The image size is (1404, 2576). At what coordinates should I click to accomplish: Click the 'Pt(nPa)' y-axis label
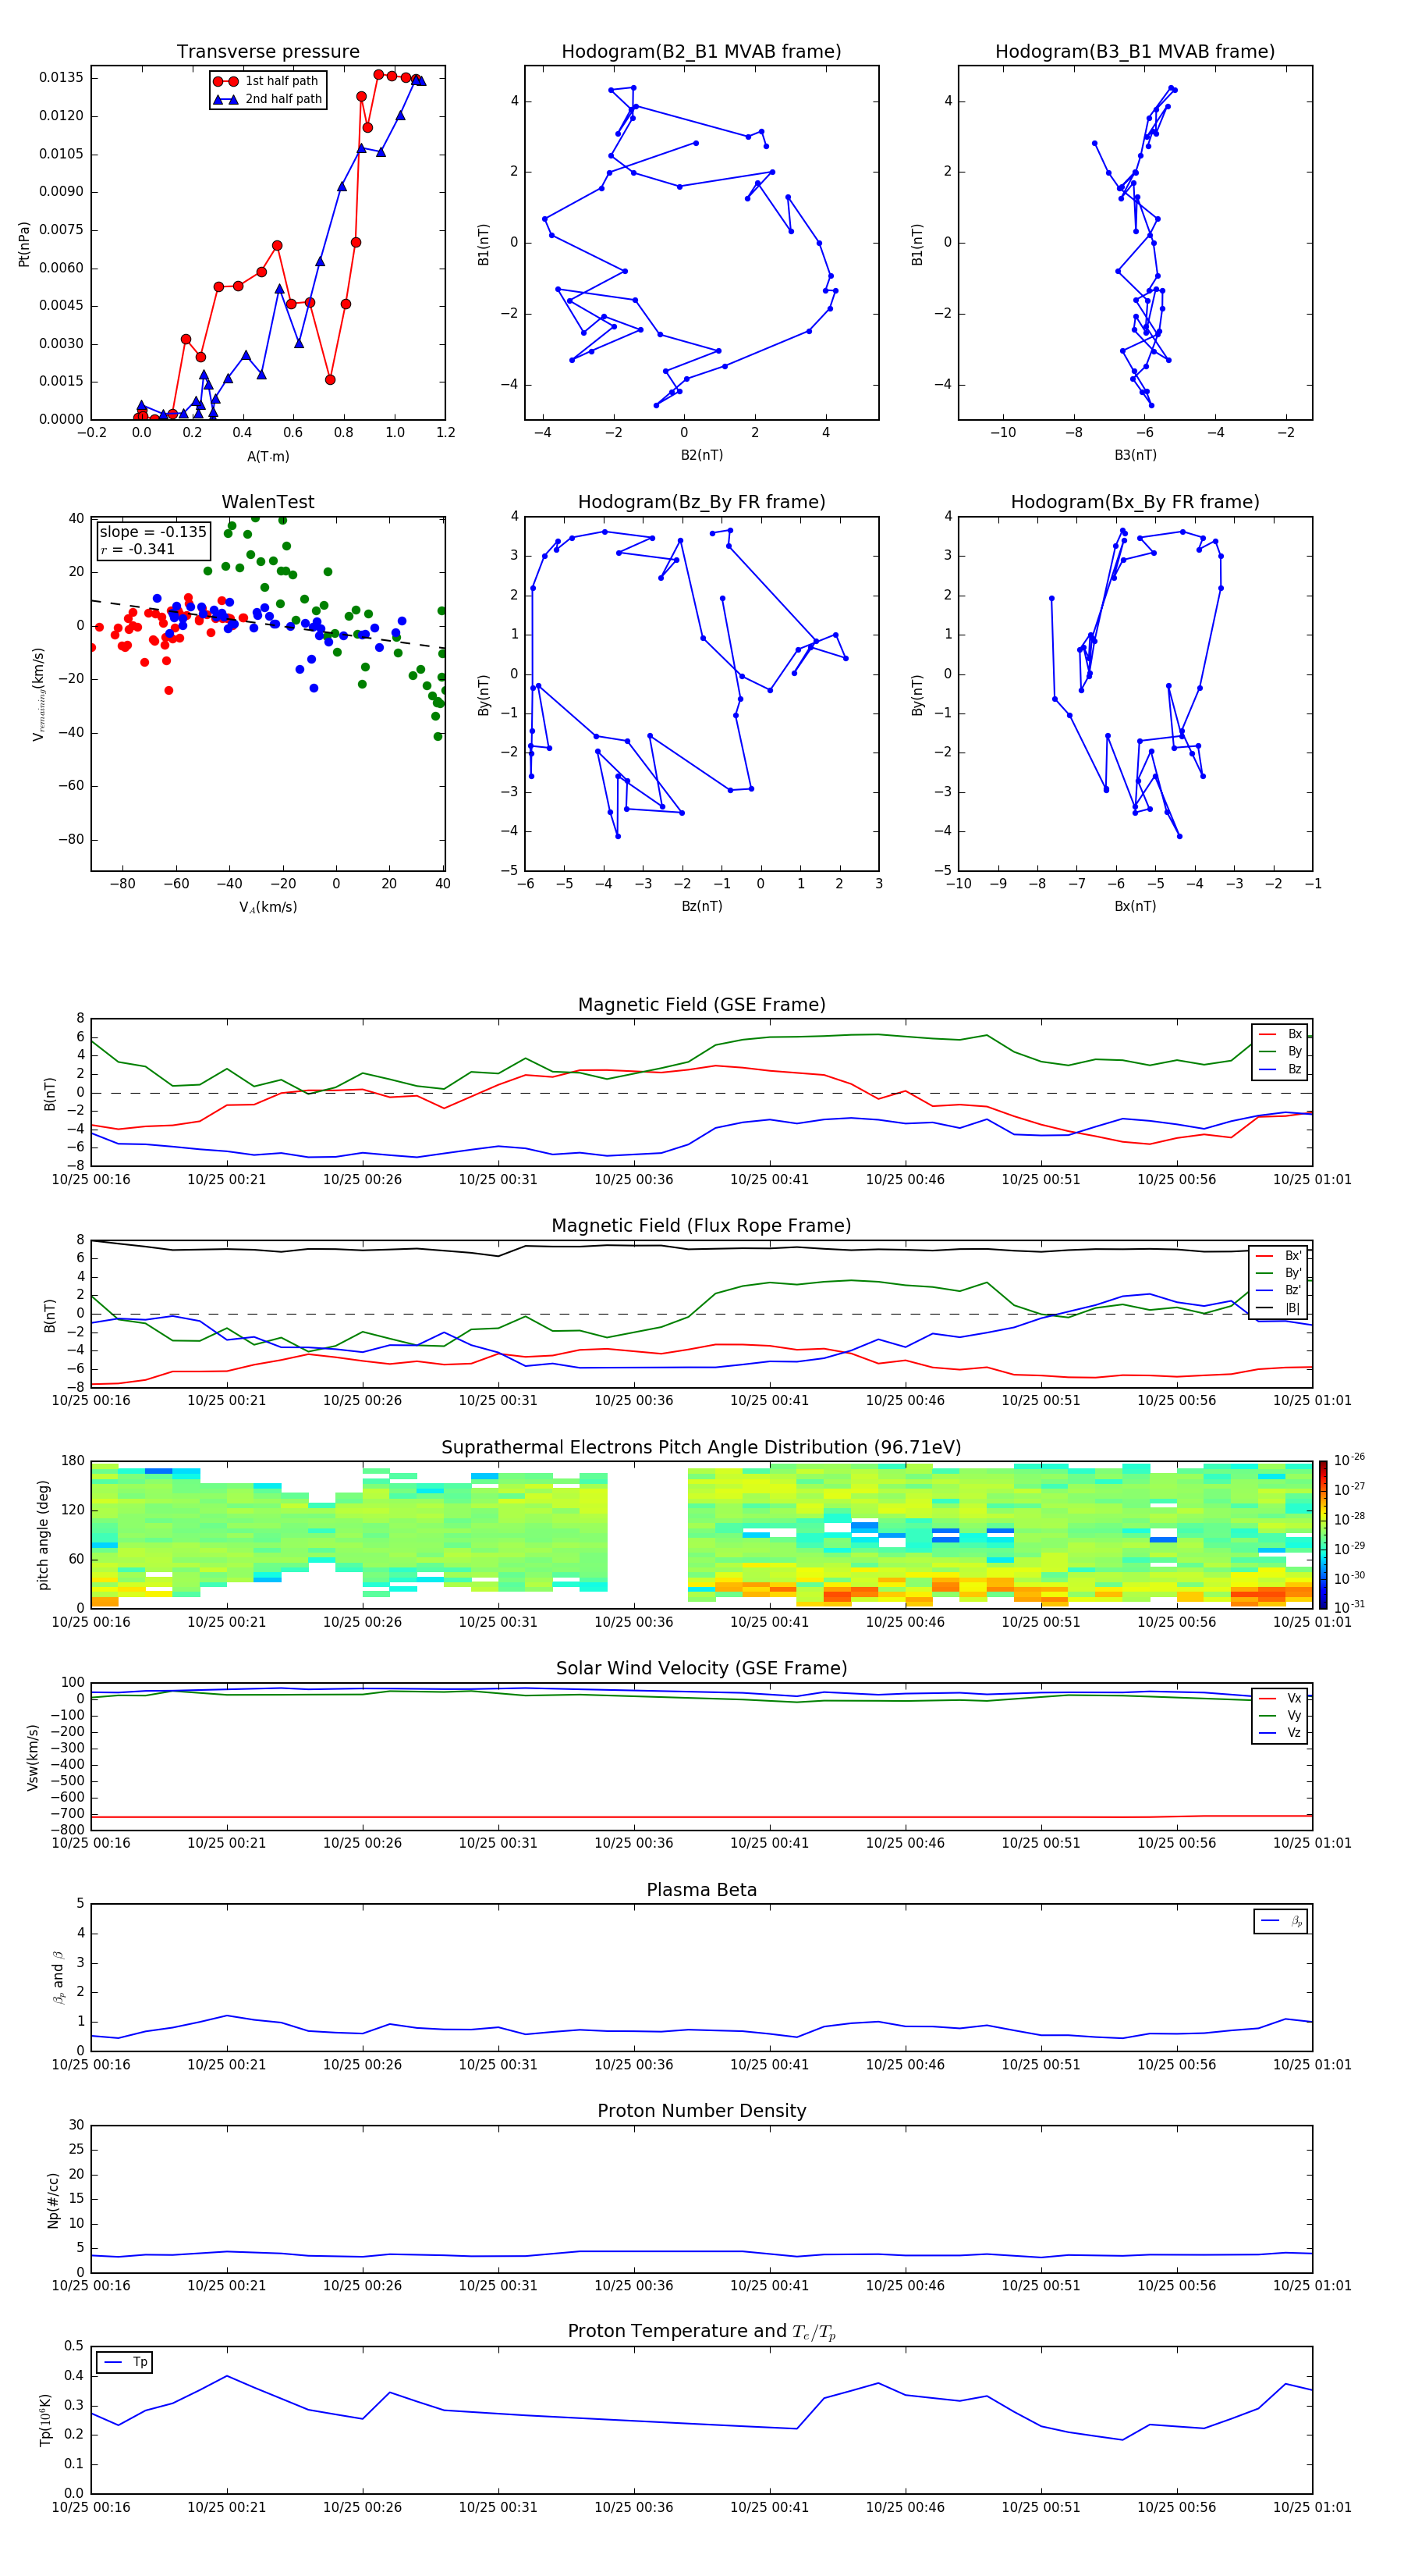pos(24,244)
